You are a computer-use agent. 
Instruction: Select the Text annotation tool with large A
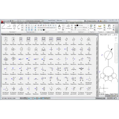[59, 27]
